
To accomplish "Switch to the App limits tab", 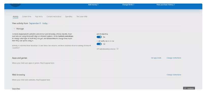I will coord(39,16).
